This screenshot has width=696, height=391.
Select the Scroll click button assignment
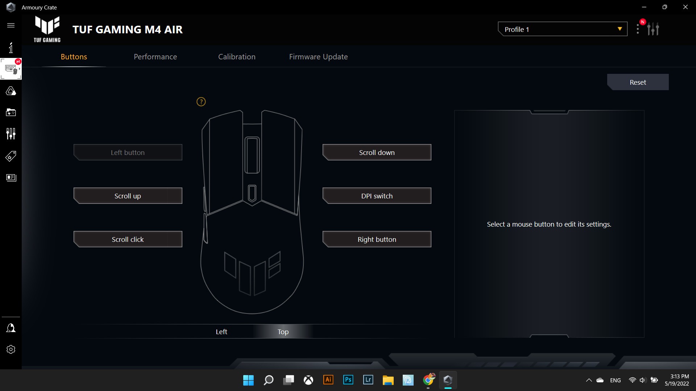point(128,239)
